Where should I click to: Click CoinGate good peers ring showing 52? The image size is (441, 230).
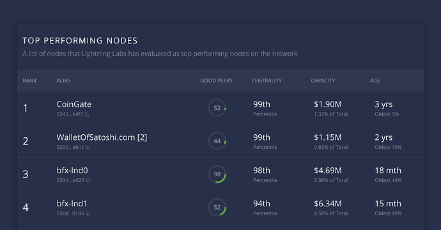217,108
